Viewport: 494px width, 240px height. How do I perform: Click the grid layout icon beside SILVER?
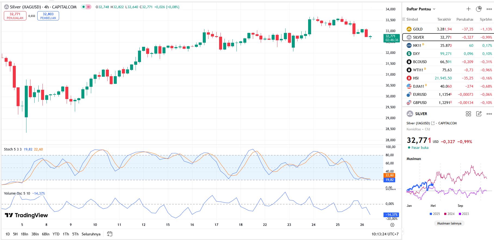pyautogui.click(x=468, y=114)
